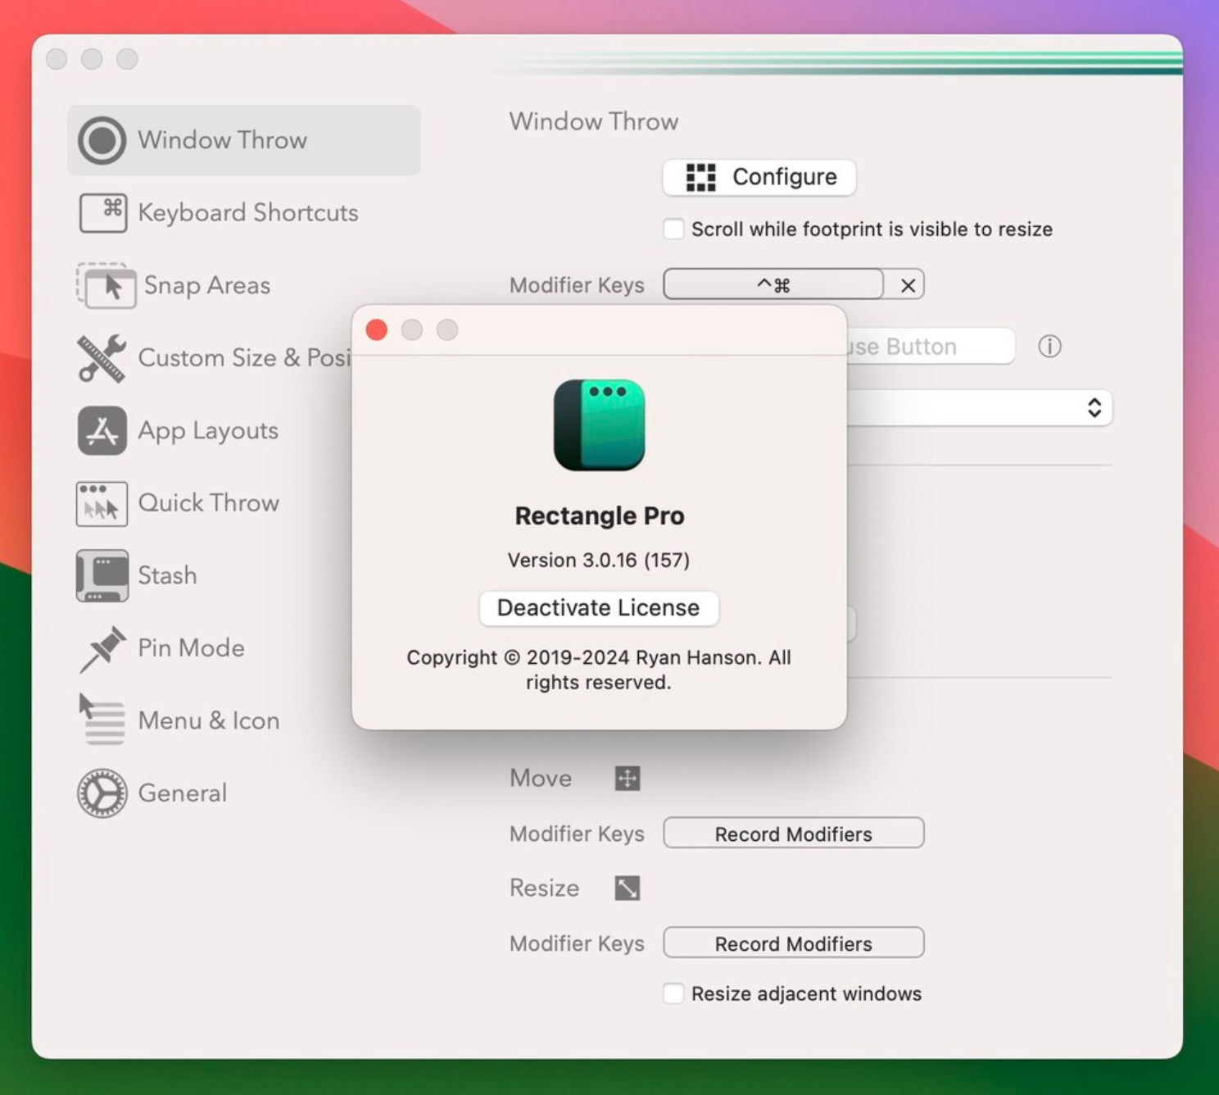Go to Quick Throw section
Screen dimensions: 1219x1095
click(209, 502)
